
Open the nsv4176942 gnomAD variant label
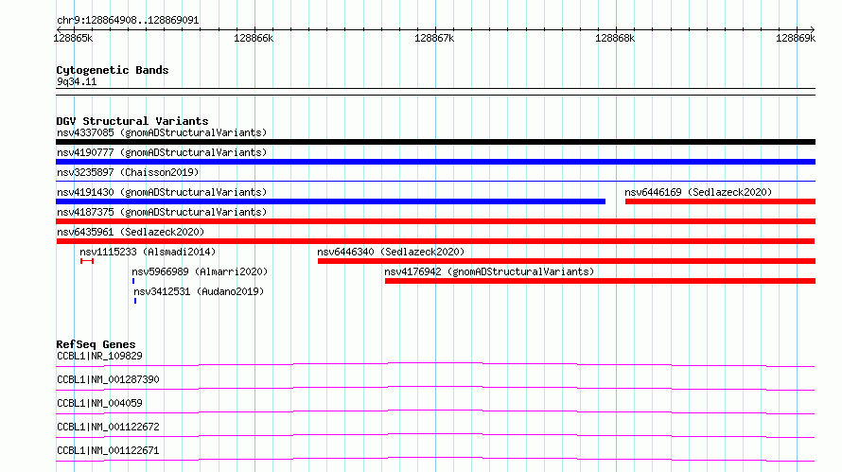pyautogui.click(x=489, y=271)
